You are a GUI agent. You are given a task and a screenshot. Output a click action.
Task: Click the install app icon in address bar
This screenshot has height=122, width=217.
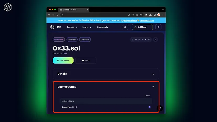click(x=129, y=15)
